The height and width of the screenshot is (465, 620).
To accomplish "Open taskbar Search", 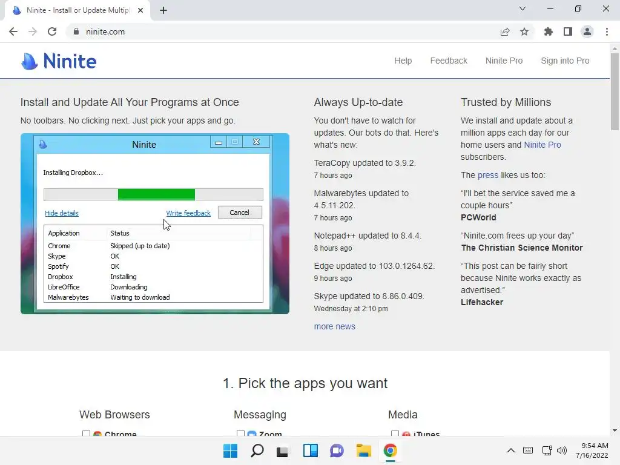I will pyautogui.click(x=257, y=450).
